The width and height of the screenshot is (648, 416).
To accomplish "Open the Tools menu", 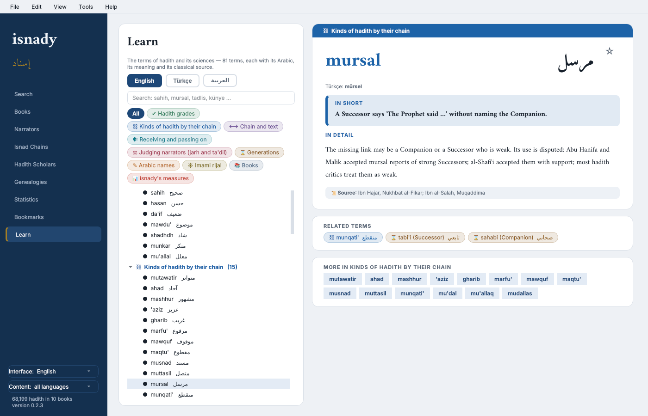I will point(86,6).
